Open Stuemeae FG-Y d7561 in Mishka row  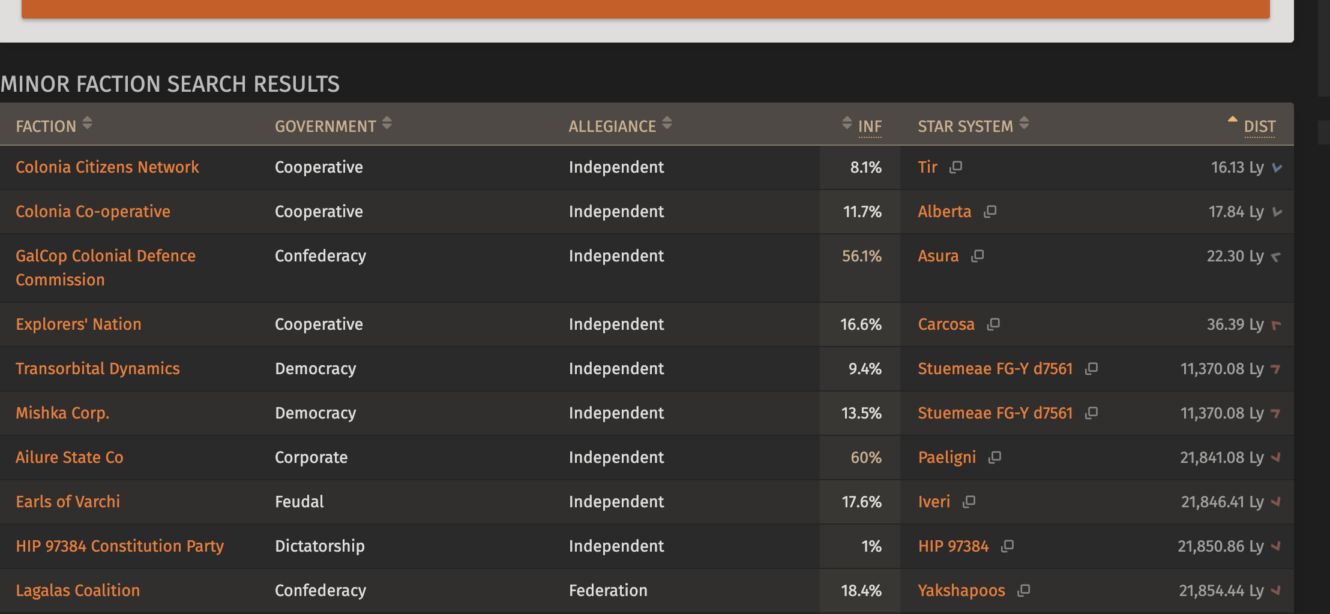[x=995, y=413]
